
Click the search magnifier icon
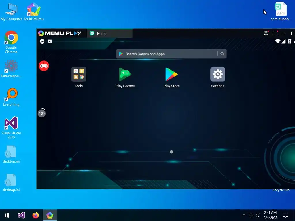click(x=222, y=54)
